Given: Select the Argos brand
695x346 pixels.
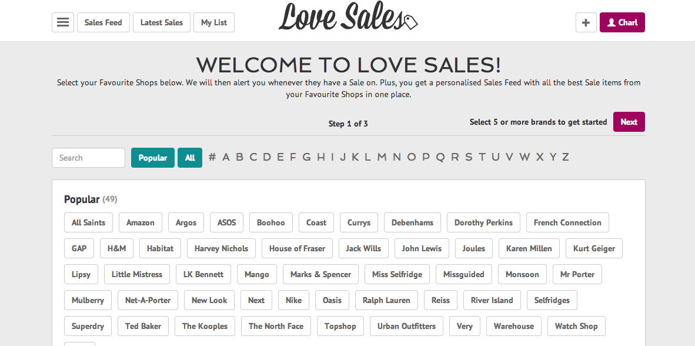Looking at the screenshot, I should (186, 222).
